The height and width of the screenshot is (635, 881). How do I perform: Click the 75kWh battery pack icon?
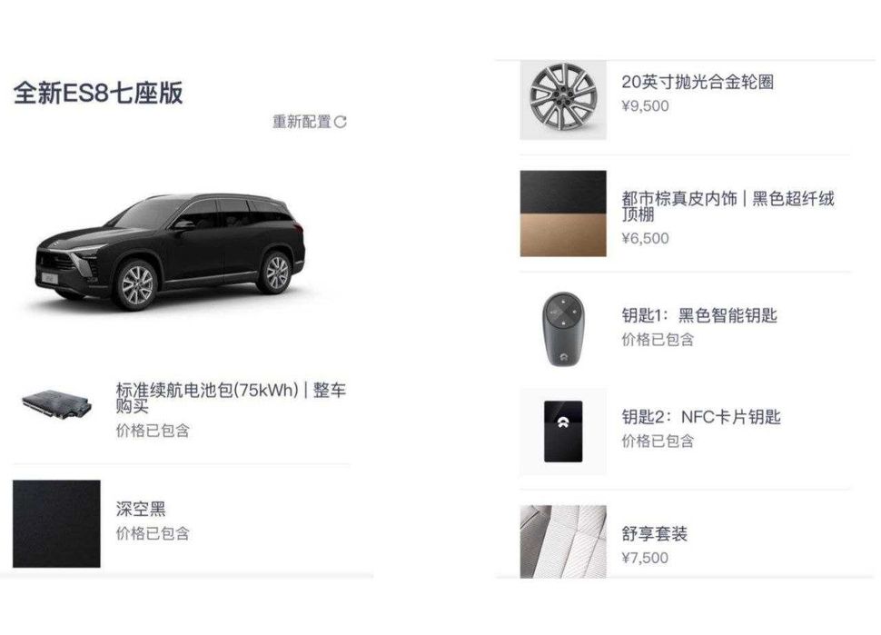(x=56, y=404)
